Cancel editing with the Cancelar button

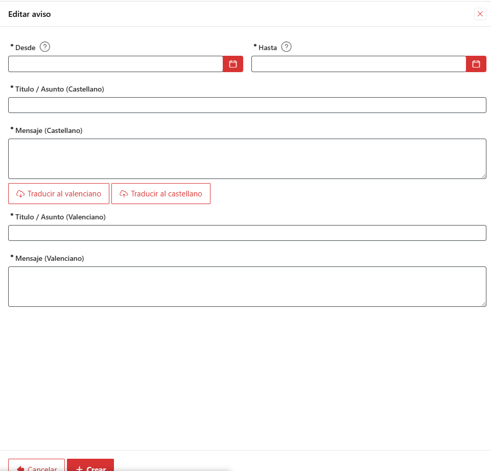(x=37, y=465)
